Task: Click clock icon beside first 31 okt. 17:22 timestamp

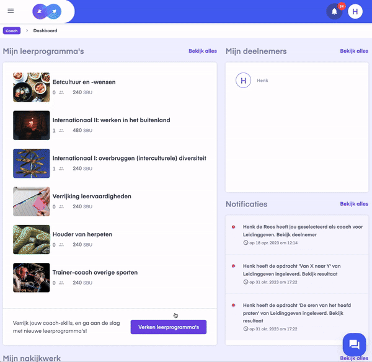Action: [x=246, y=282]
